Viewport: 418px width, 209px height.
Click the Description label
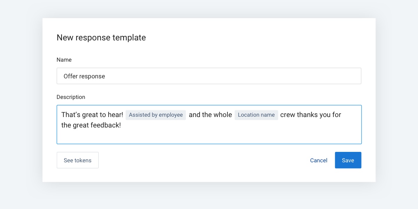(71, 97)
